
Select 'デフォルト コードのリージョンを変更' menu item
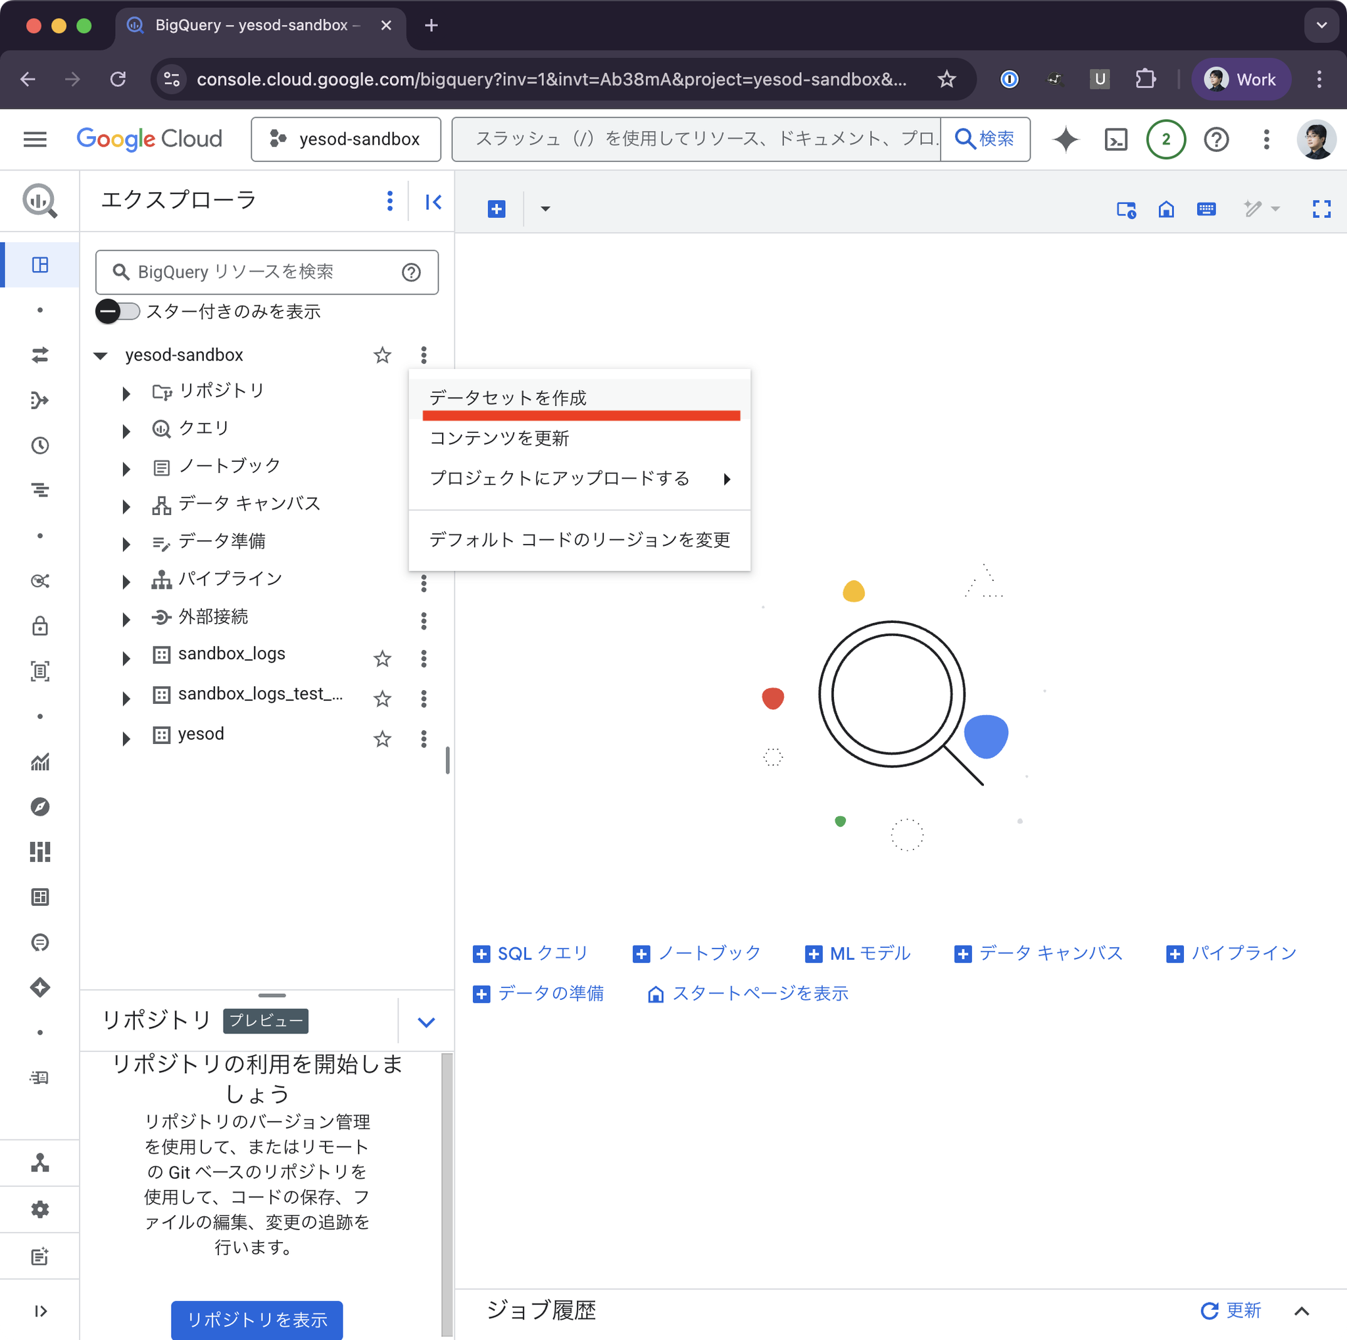point(579,539)
